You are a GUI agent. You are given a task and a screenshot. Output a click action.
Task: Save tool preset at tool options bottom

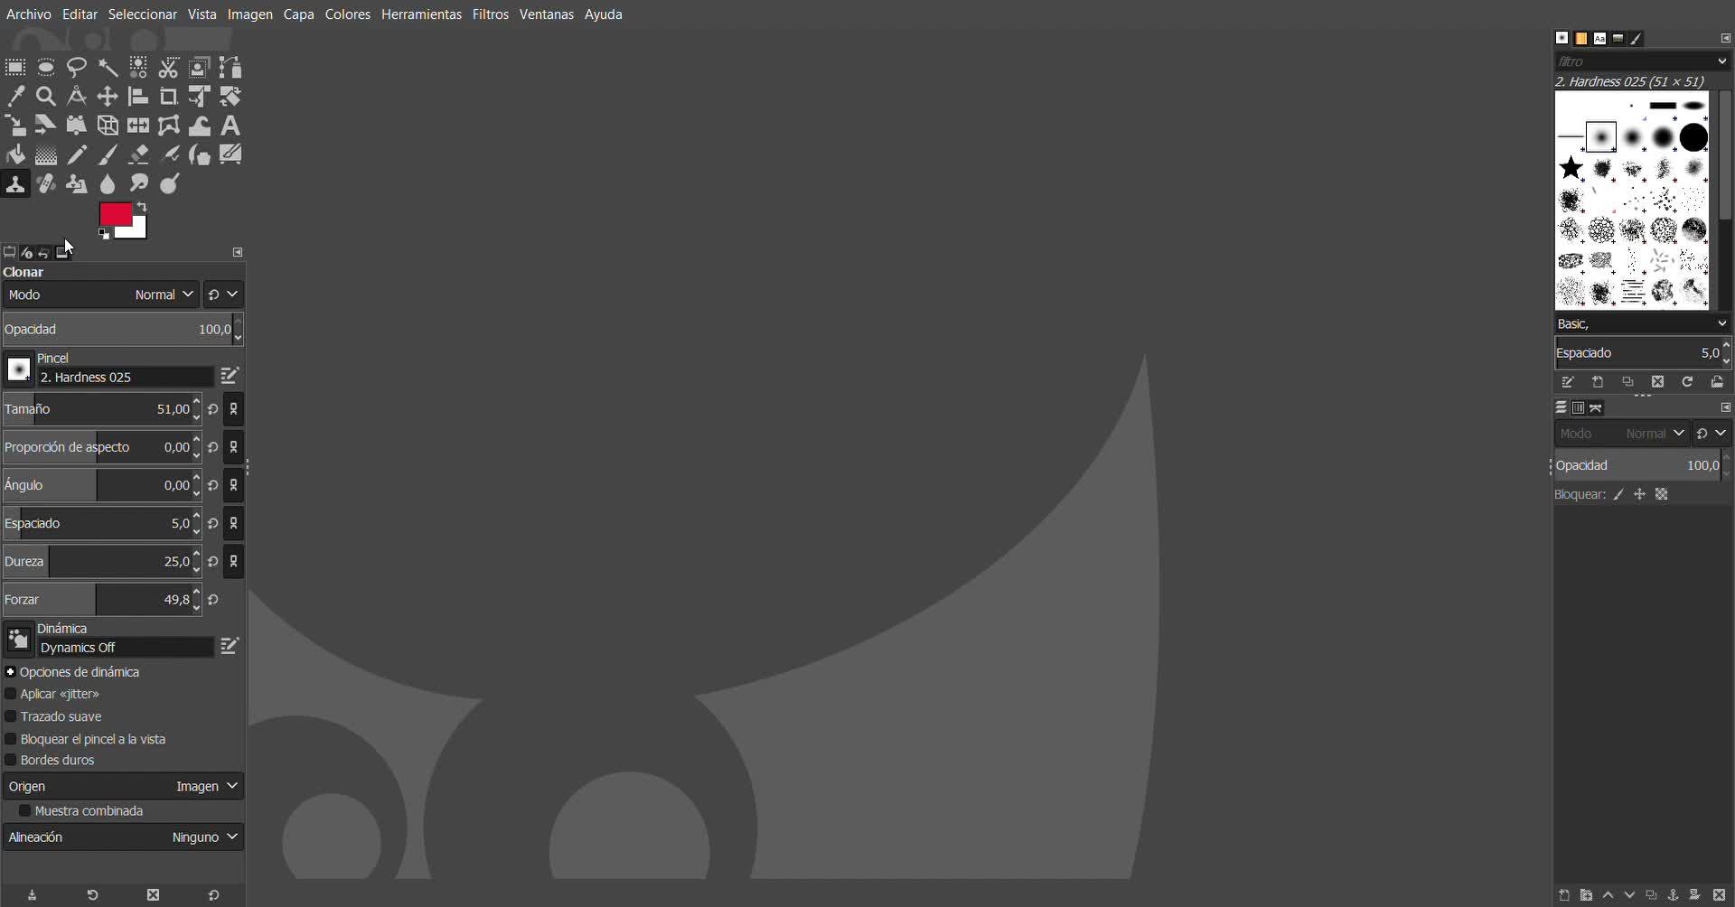(33, 895)
